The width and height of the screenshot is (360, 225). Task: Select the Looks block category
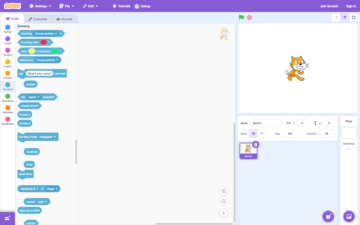tap(8, 40)
